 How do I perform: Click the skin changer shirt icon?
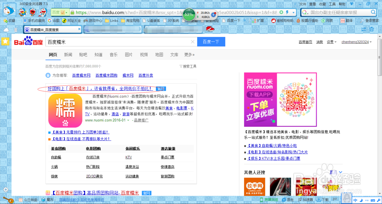pos(351,4)
